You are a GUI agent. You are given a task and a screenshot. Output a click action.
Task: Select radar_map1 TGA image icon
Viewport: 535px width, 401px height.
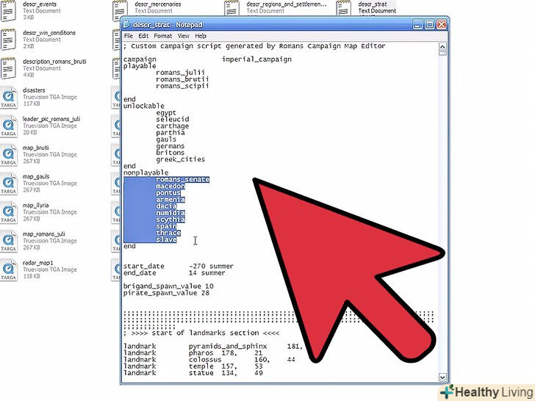tap(9, 270)
